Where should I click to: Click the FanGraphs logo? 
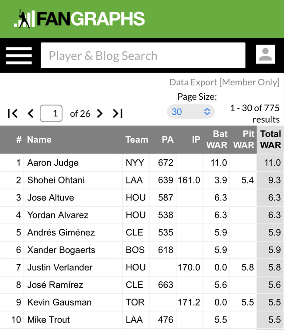click(x=79, y=18)
